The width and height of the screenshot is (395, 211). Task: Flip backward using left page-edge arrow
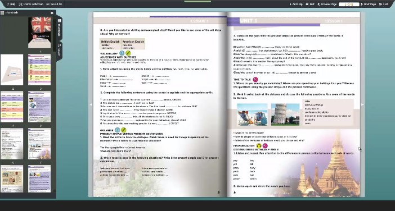pos(91,105)
